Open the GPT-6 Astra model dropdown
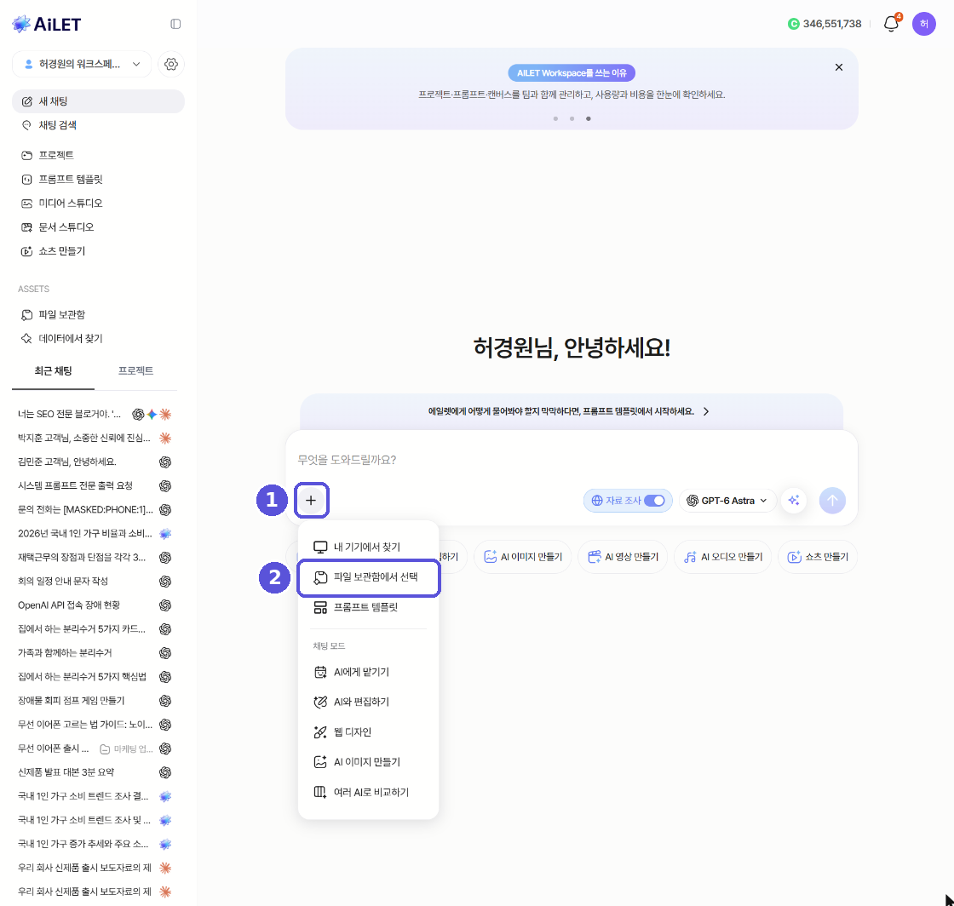 727,501
